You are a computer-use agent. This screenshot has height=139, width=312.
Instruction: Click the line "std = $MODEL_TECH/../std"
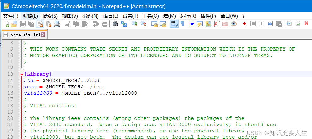click(62, 81)
